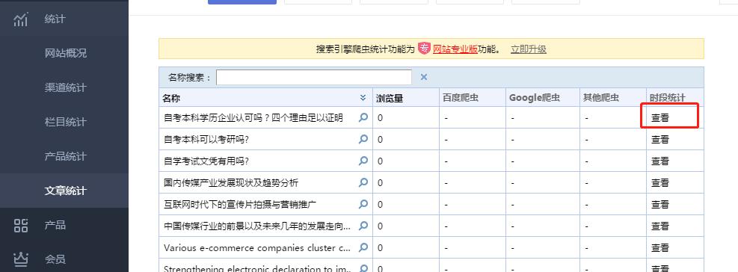738x272 pixels.
Task: Click magnifier icon for 自考本科可以考研吗?
Action: point(363,139)
